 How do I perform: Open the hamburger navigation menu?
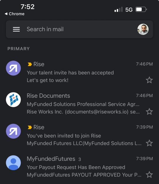[16, 29]
